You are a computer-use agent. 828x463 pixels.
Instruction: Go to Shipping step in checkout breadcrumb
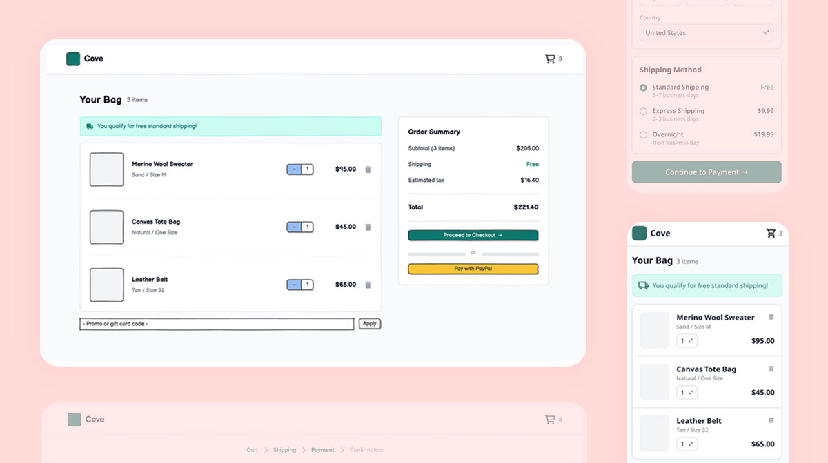284,450
